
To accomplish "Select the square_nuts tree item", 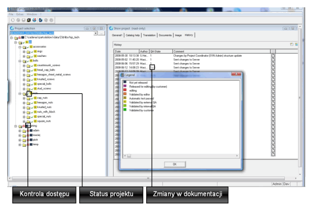I will (x=44, y=121).
